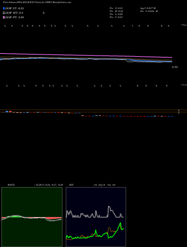Screen dimensions: 187x247
Task: Click the MACD (12,26,9) values text
Action: pos(49,185)
